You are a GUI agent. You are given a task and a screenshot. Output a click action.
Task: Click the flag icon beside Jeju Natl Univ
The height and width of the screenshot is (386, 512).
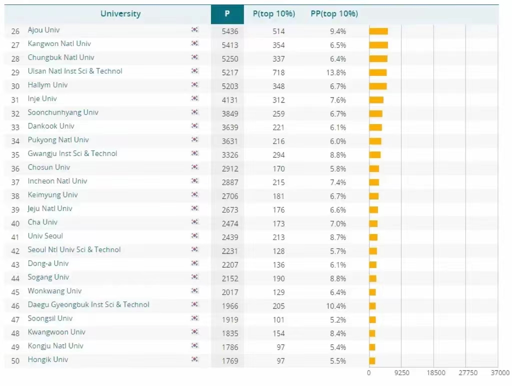point(195,208)
